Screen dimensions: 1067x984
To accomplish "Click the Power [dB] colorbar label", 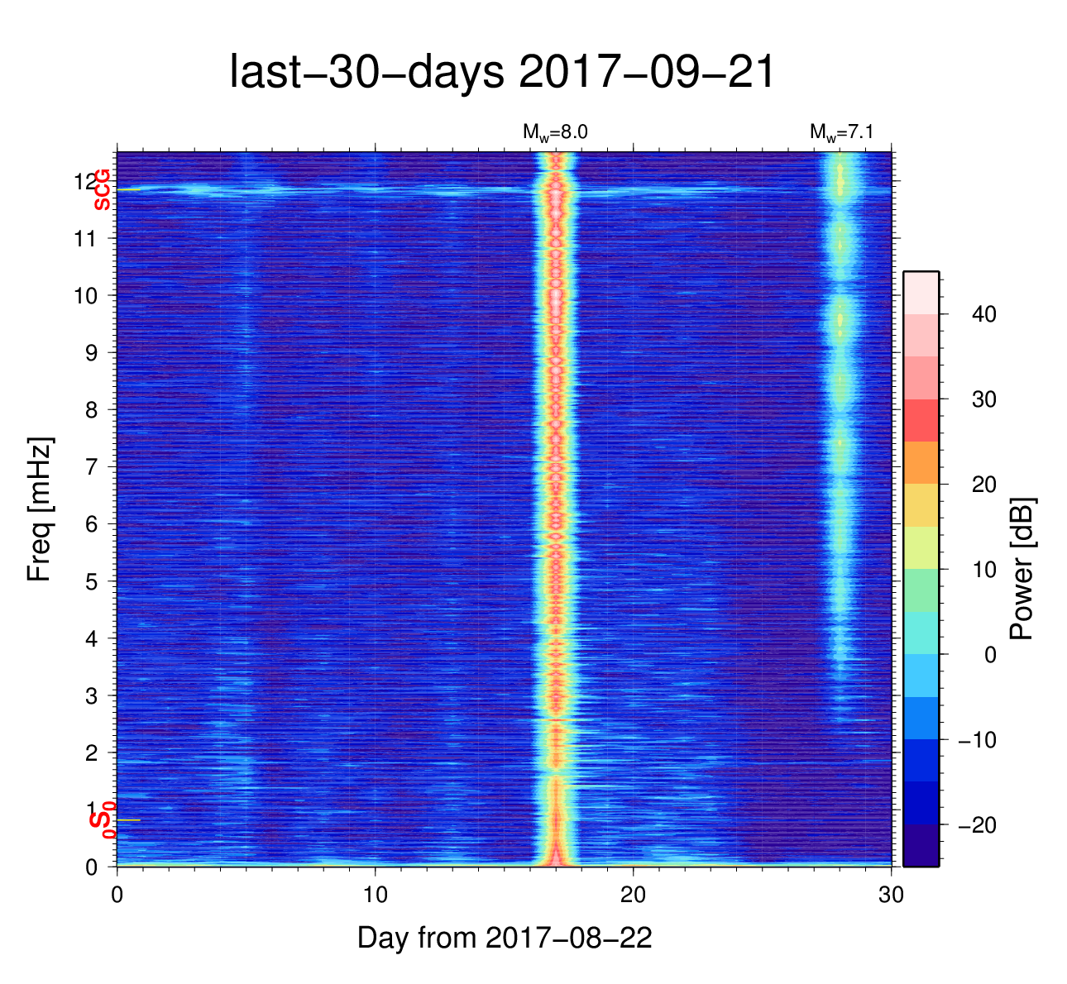I will [x=1022, y=568].
